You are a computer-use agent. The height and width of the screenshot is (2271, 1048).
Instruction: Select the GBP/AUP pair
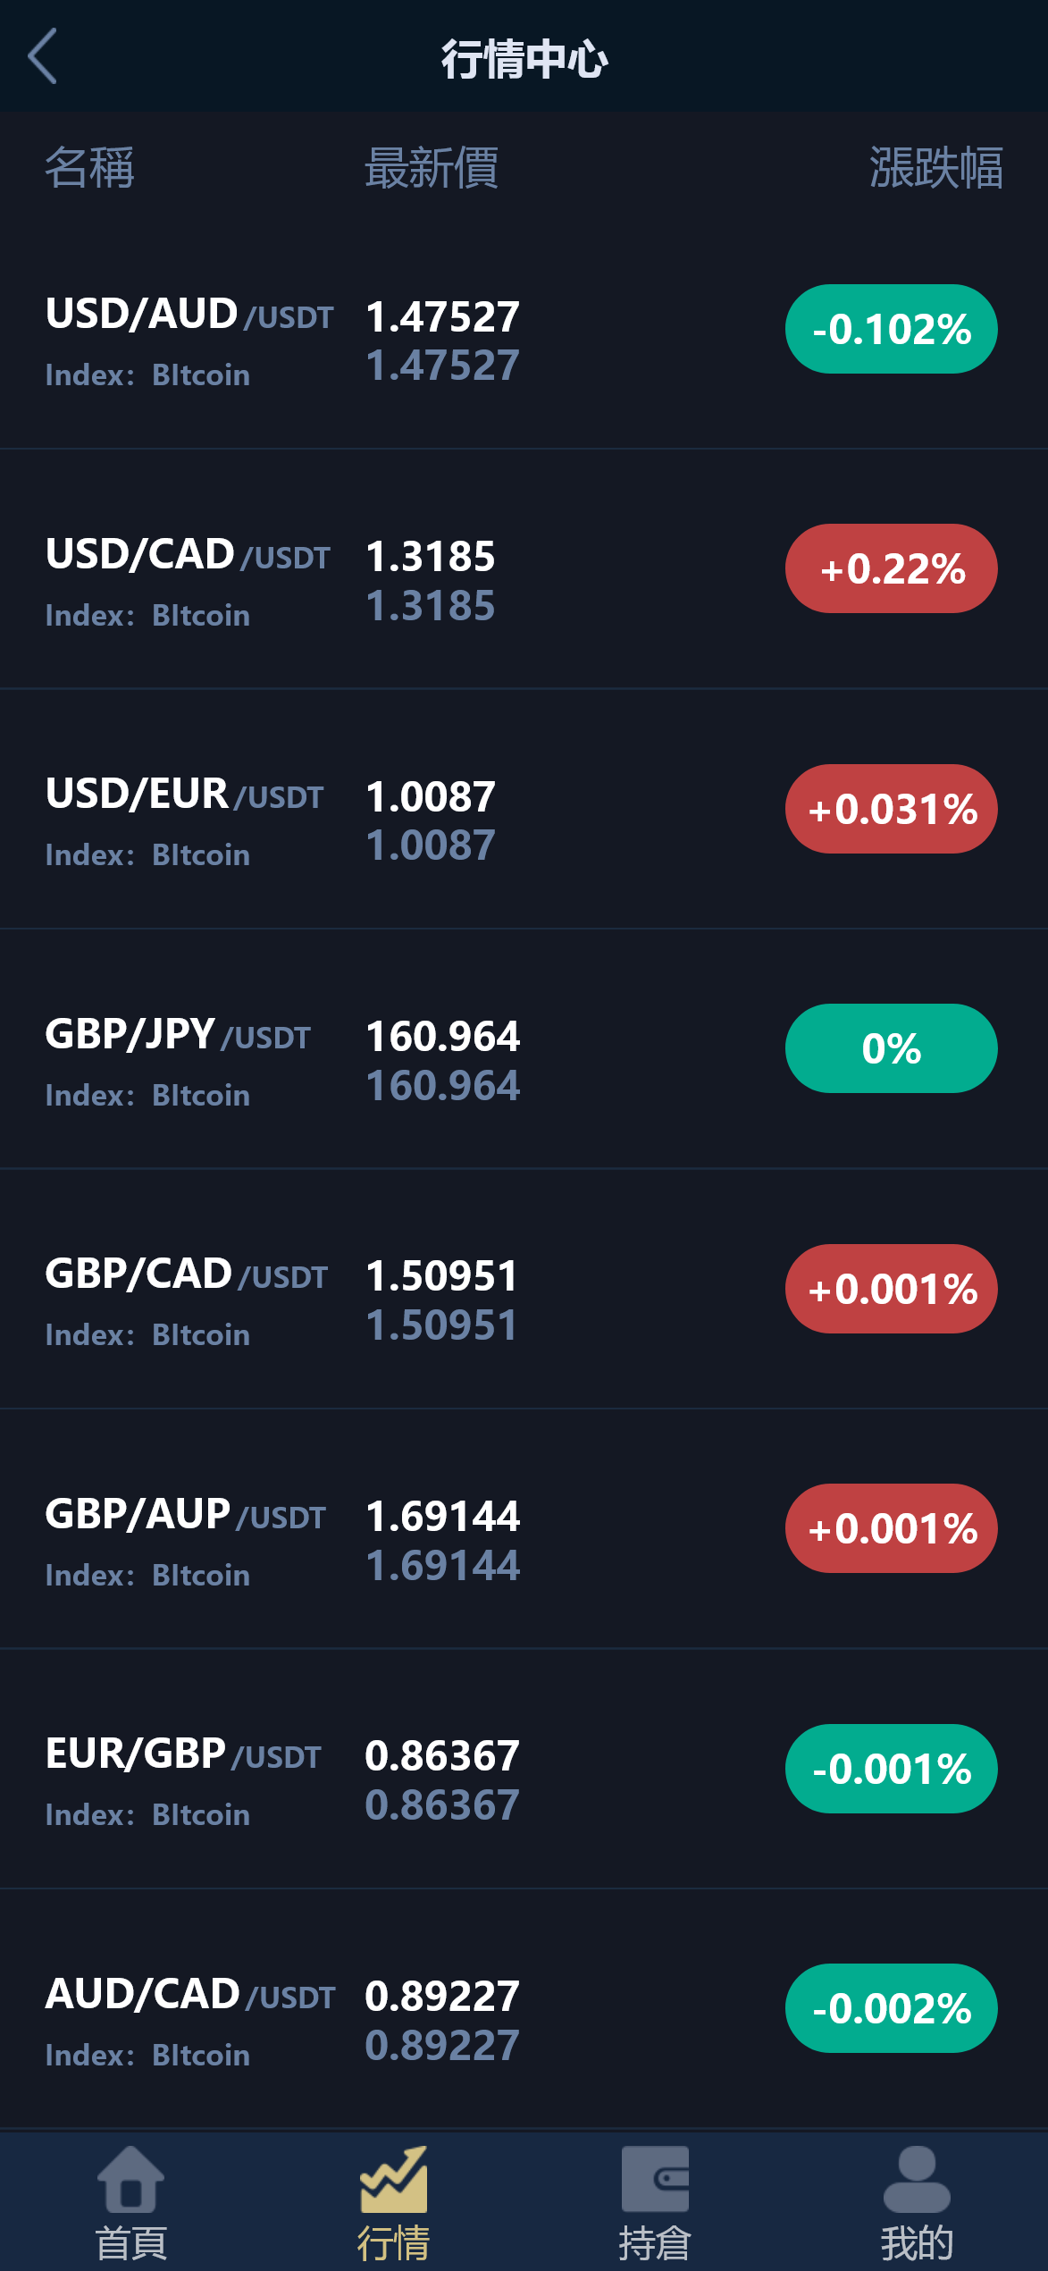point(138,1515)
